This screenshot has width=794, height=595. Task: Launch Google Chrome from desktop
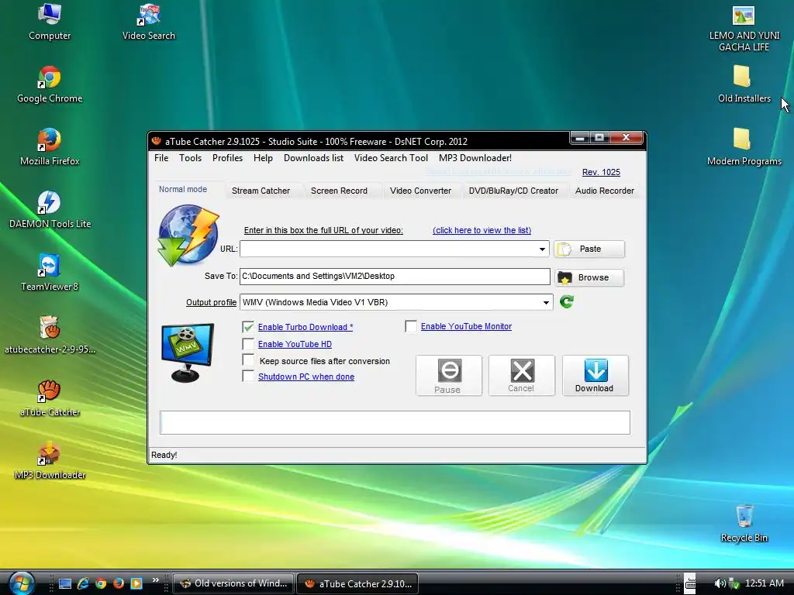(50, 84)
